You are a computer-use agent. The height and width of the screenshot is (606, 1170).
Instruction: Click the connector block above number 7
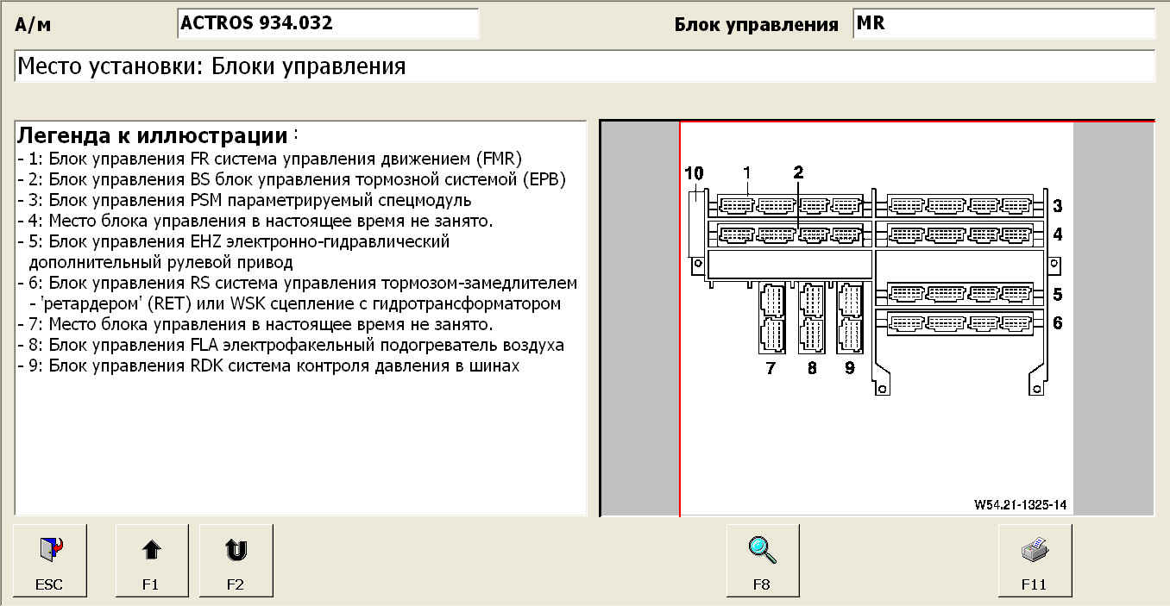[771, 317]
